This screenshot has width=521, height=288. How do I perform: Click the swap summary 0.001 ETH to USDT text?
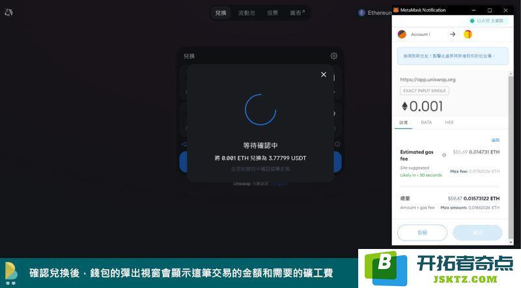pos(260,158)
